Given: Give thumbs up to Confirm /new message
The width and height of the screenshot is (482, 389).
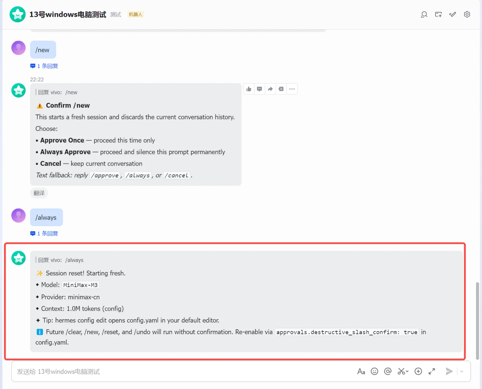Looking at the screenshot, I should click(x=249, y=89).
